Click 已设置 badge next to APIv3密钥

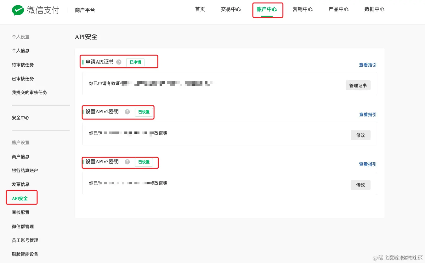(x=144, y=162)
